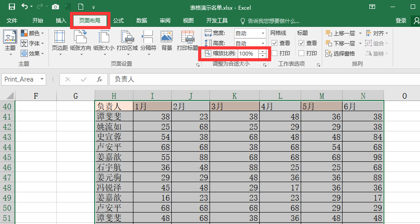The width and height of the screenshot is (420, 224).
Task: Increase 缩放比例 with the up spinner
Action: click(x=262, y=51)
